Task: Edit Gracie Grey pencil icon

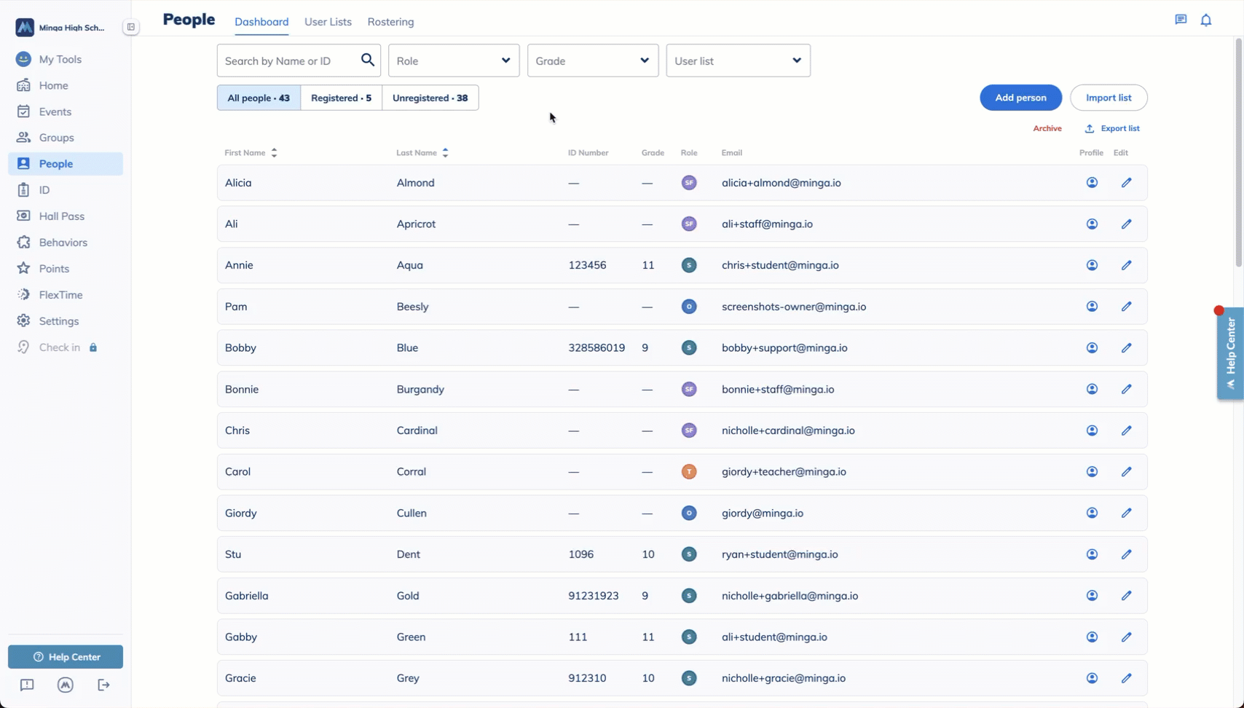Action: point(1126,678)
